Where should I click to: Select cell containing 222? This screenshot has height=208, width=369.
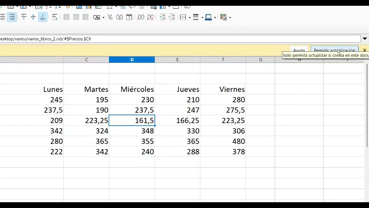32,152
